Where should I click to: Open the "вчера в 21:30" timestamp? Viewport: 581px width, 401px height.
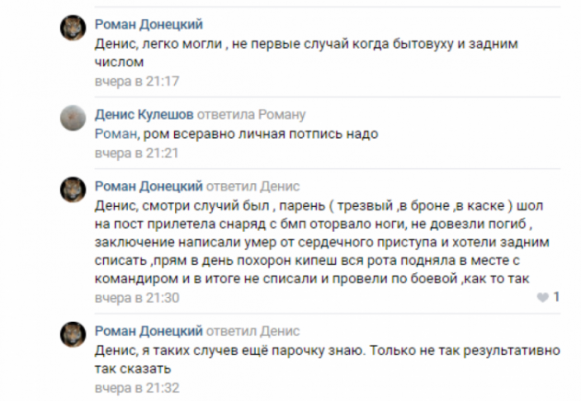[136, 298]
